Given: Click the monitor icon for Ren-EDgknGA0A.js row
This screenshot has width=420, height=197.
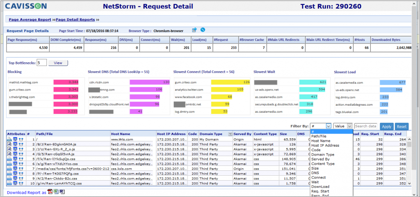Looking at the screenshot, I should [15, 144].
